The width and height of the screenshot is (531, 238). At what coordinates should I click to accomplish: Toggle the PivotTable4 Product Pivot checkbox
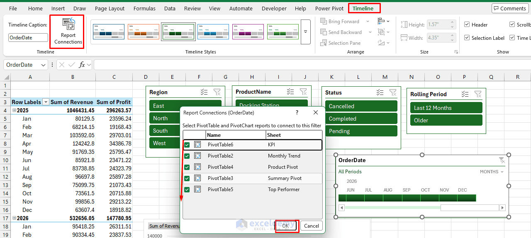pyautogui.click(x=187, y=167)
